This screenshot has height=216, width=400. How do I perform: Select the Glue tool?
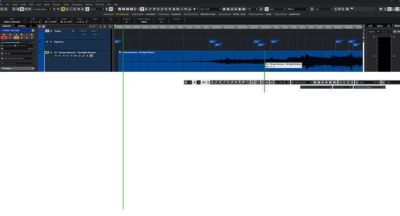coord(162,9)
